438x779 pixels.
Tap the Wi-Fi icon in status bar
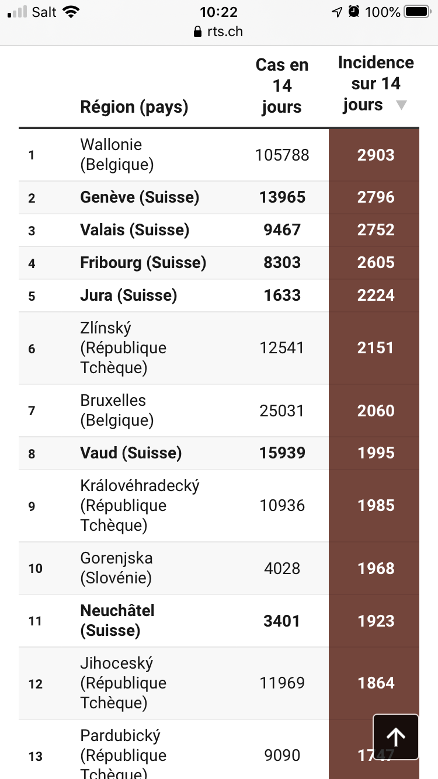click(x=71, y=12)
